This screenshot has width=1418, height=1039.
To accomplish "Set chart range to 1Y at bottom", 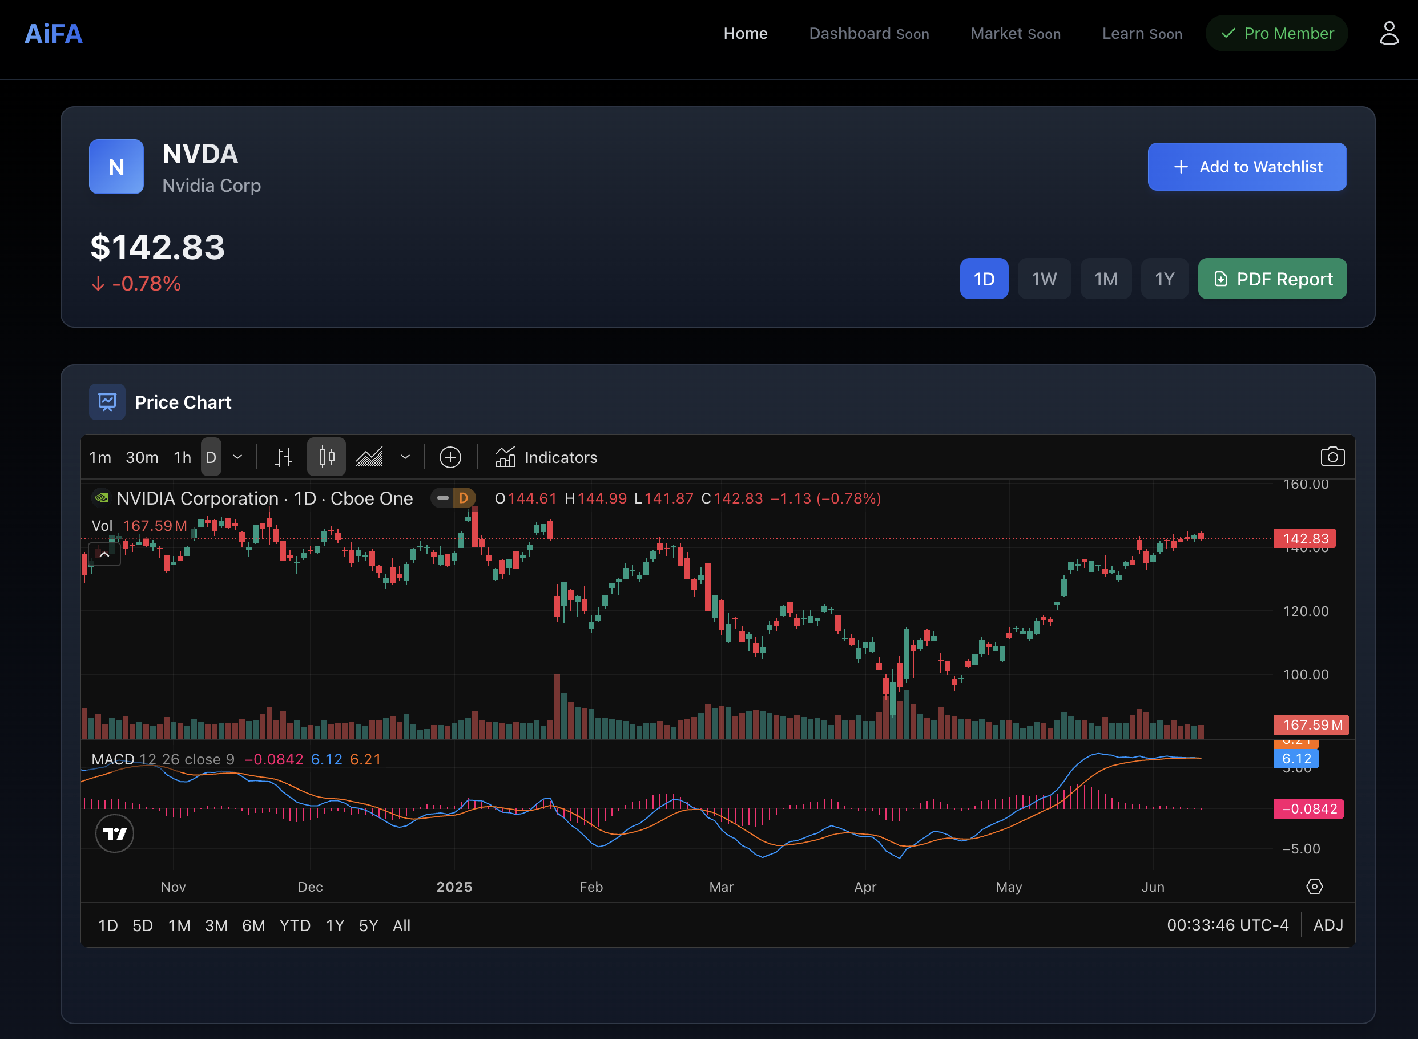I will [335, 926].
